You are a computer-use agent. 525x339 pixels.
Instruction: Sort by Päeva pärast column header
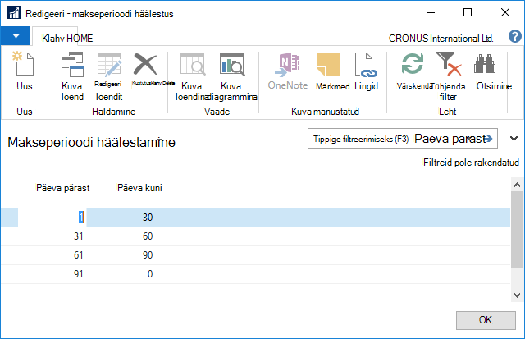click(x=62, y=188)
